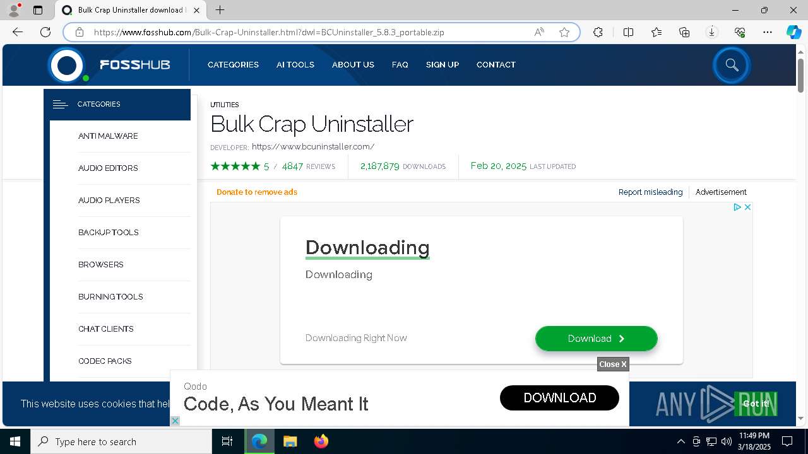
Task: Open a new tab with plus icon
Action: [220, 10]
